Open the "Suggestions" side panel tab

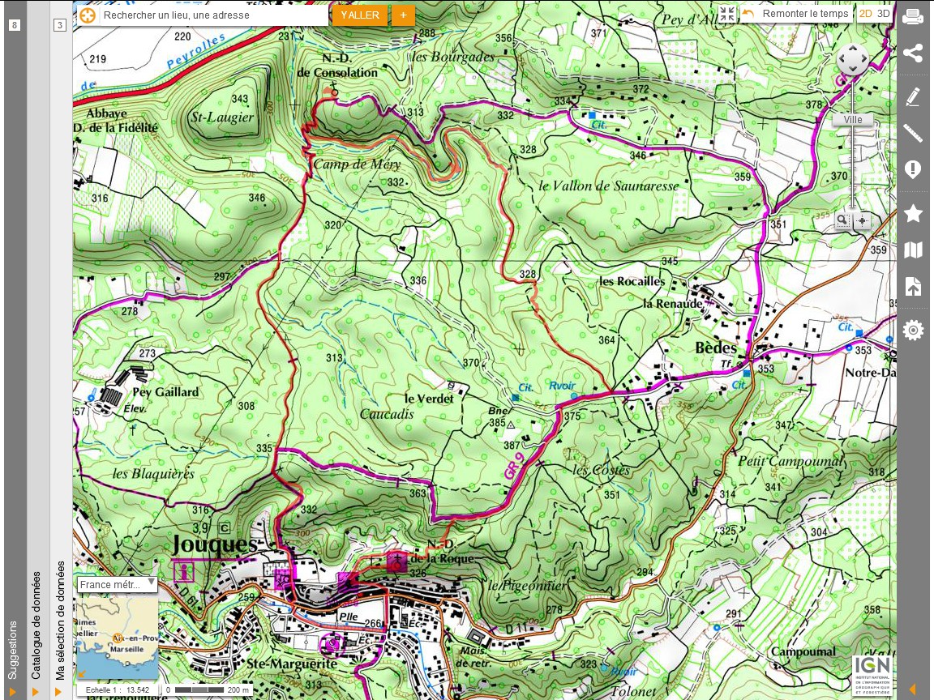pyautogui.click(x=13, y=650)
